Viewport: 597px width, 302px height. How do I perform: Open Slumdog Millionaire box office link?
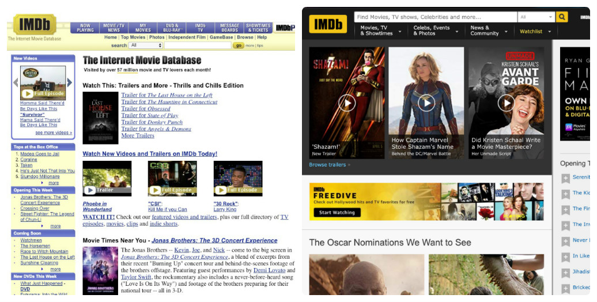click(x=40, y=177)
